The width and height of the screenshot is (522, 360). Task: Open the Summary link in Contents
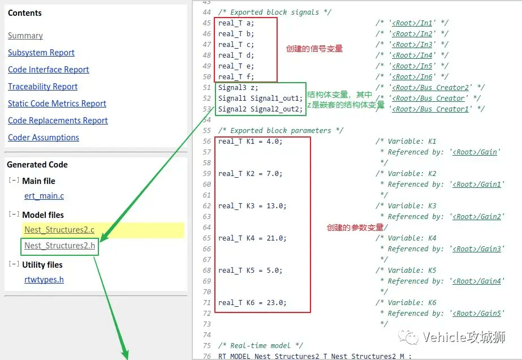[x=25, y=36]
